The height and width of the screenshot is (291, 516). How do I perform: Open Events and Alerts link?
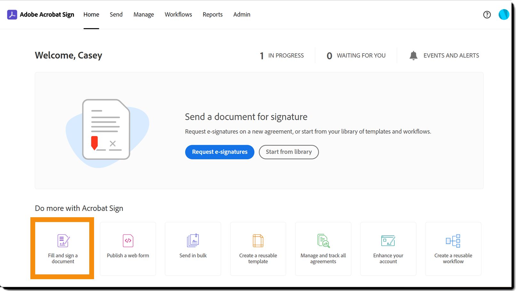pyautogui.click(x=451, y=56)
